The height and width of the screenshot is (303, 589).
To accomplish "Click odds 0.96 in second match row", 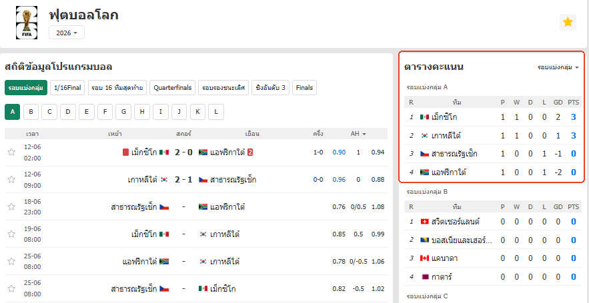I will click(339, 180).
